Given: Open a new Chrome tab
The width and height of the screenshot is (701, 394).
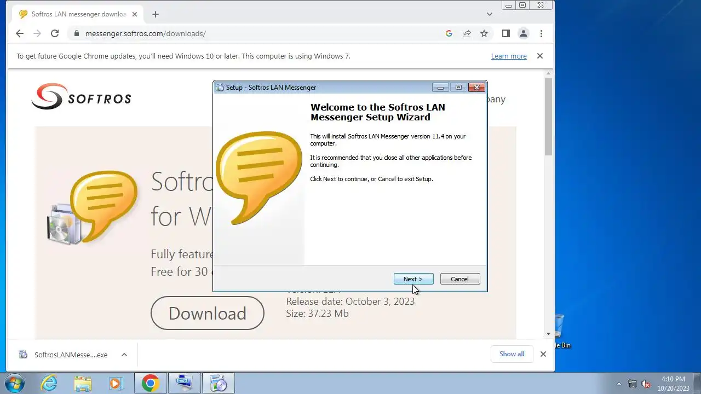Looking at the screenshot, I should coord(156,14).
